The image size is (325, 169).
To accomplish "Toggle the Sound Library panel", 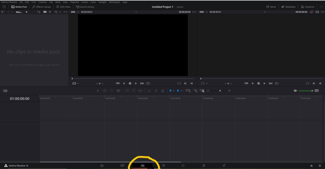I will pos(85,7).
